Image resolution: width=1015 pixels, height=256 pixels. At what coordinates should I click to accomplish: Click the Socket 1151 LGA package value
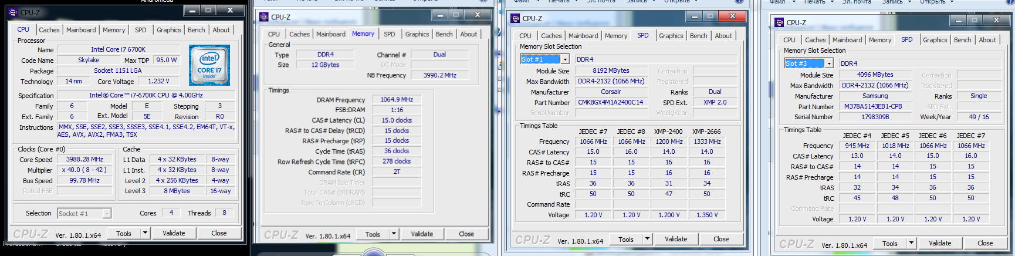tap(118, 70)
